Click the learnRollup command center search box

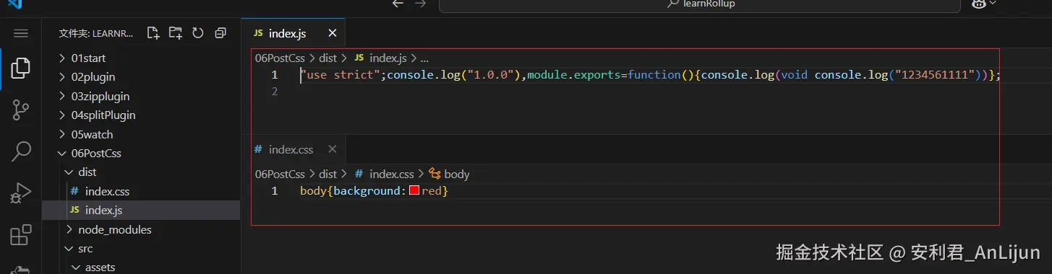pos(699,4)
